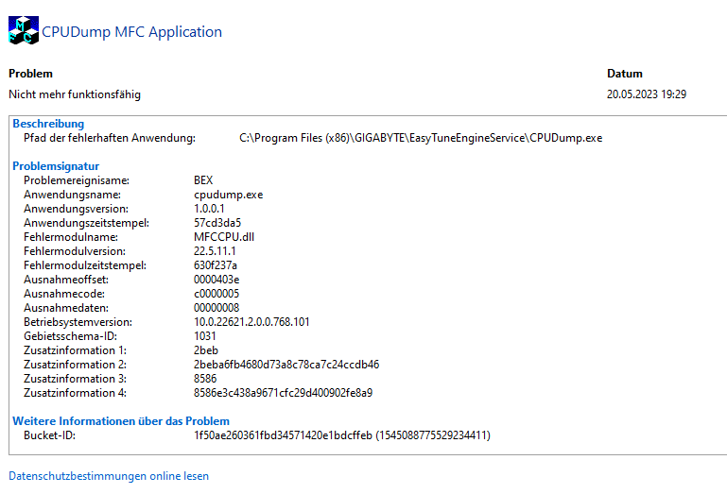Screen dimensions: 727x494
Task: Select the 'Zusatzinformation 3:' label
Action: click(75, 379)
